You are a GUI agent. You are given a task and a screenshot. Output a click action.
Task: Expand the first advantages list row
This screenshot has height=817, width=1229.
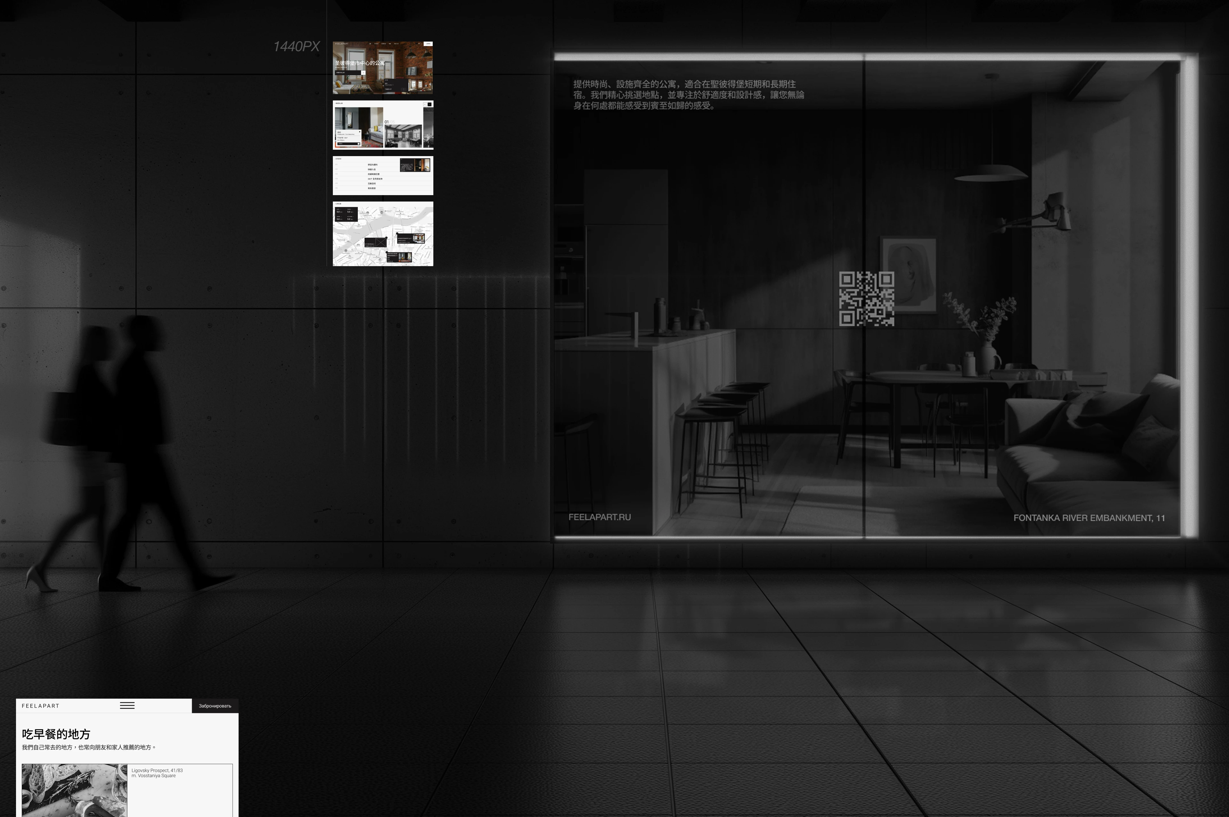click(x=373, y=165)
